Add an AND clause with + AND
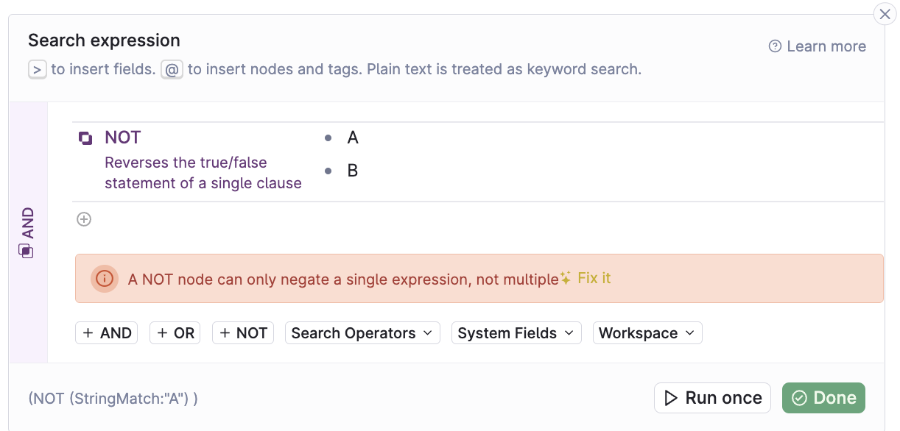The height and width of the screenshot is (431, 900). pos(107,333)
